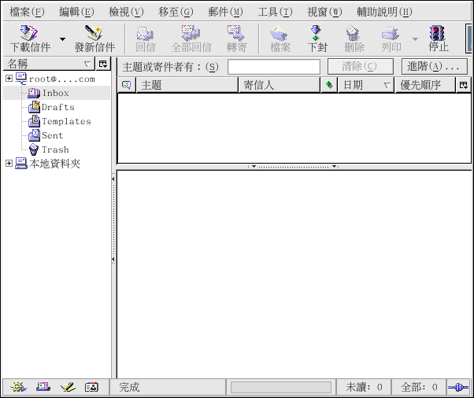Open the composer icon in status bar
The width and height of the screenshot is (474, 398).
point(68,387)
